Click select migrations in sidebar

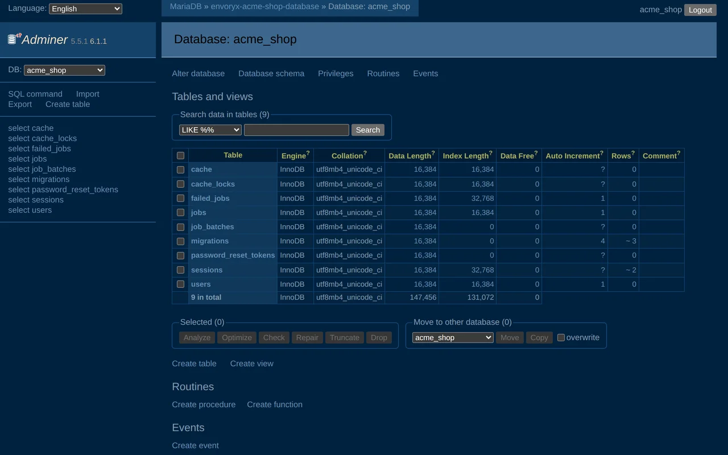pyautogui.click(x=39, y=179)
